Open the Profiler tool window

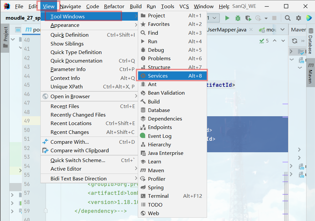pyautogui.click(x=172, y=179)
